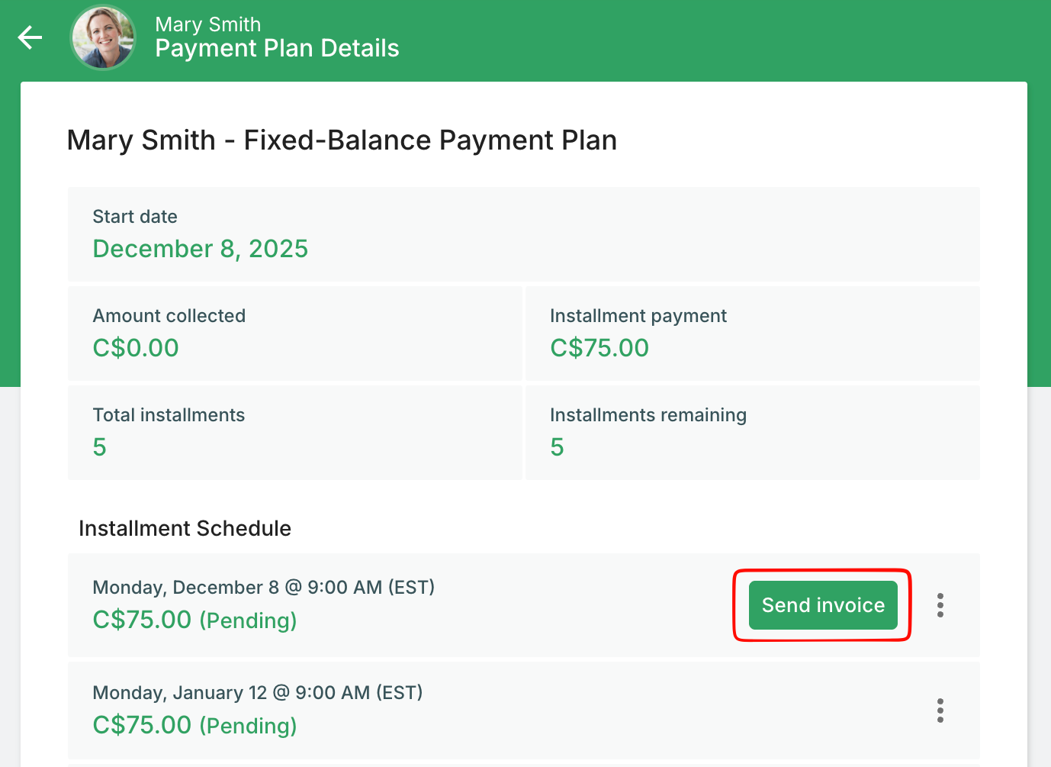
Task: Click Mary Smith's profile photo
Action: point(103,37)
